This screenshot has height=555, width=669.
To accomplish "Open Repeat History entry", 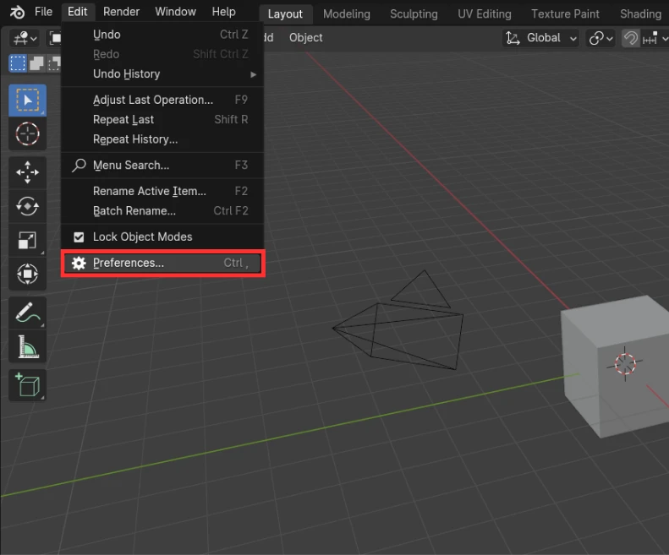I will click(162, 139).
